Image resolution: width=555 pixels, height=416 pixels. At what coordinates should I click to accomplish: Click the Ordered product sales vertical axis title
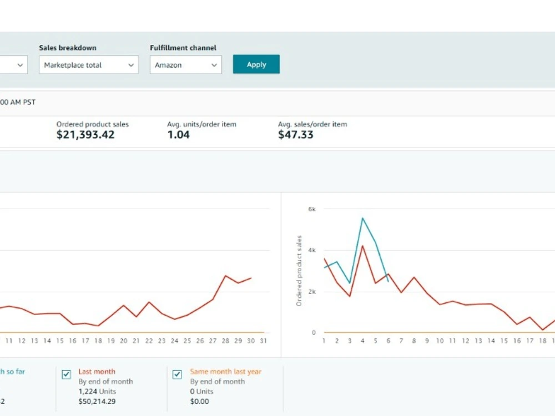[x=299, y=271]
